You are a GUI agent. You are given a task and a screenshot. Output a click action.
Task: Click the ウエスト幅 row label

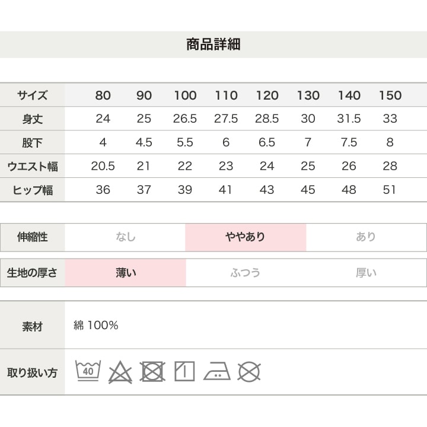(32, 167)
